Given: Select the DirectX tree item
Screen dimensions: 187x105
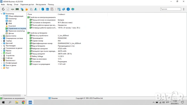Looking at the screenshot, I should [x=8, y=53].
